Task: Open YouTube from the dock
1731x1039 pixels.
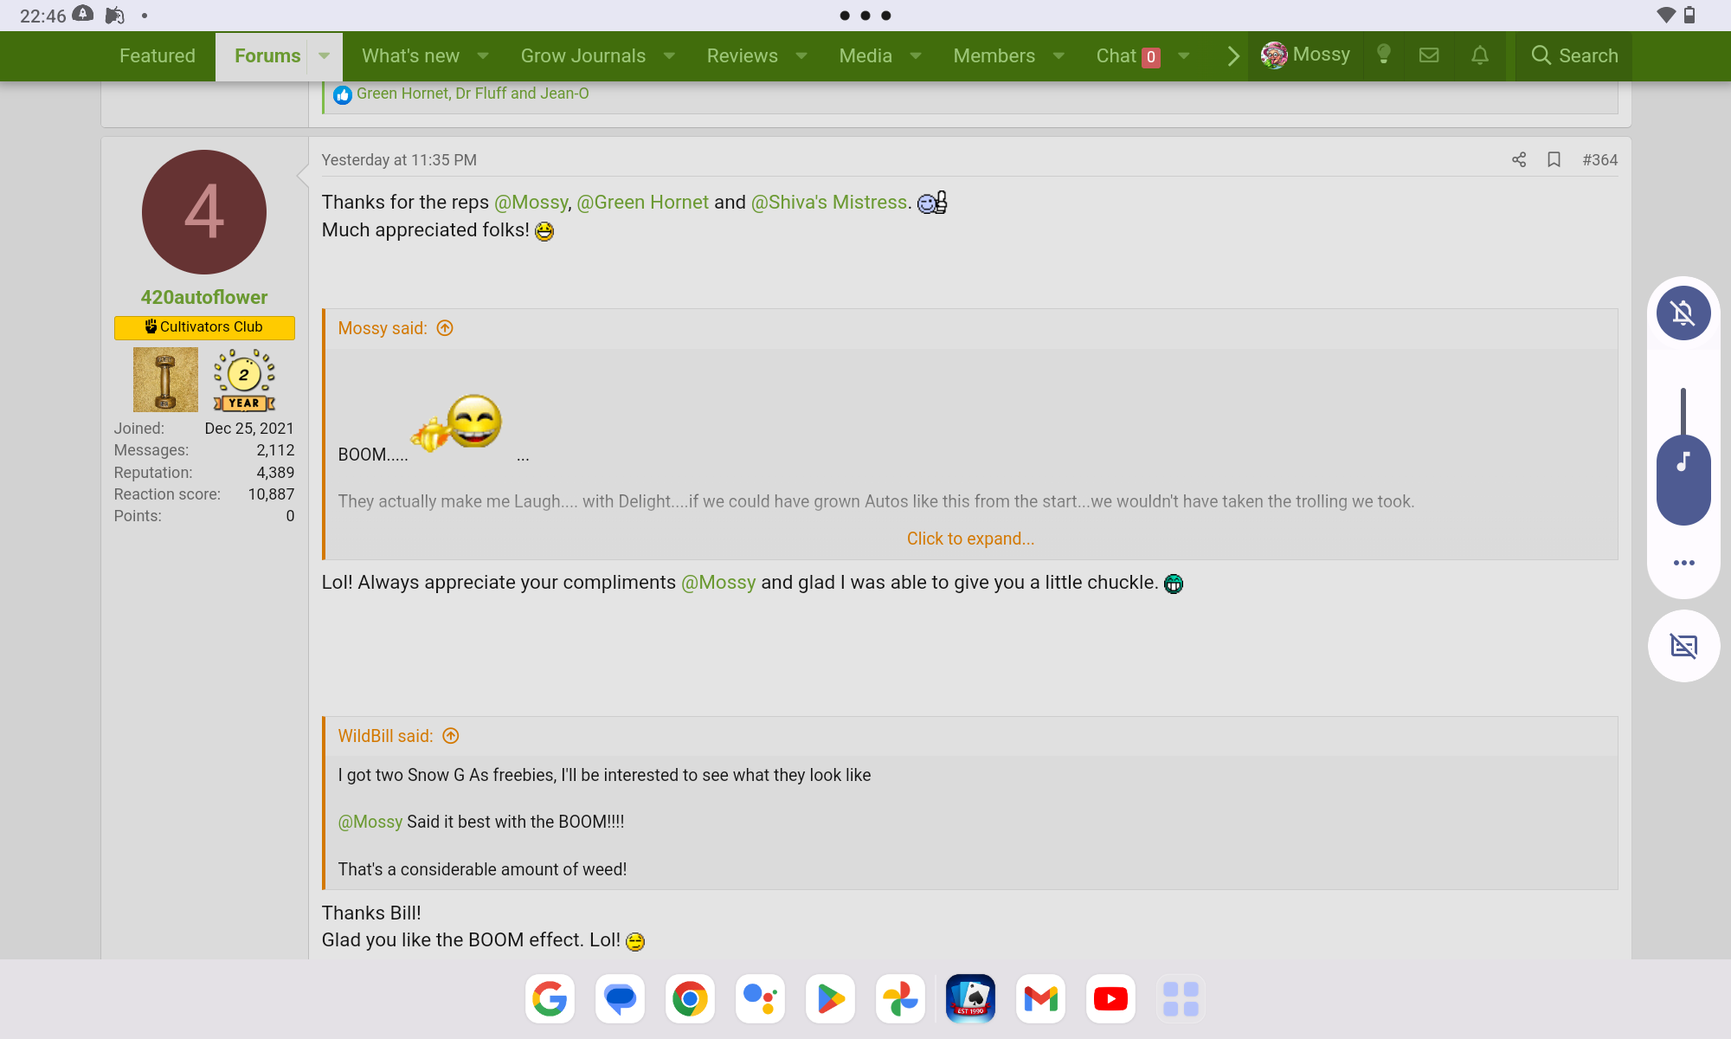Action: [x=1110, y=999]
